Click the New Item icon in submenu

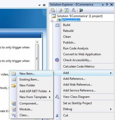click(x=14, y=73)
